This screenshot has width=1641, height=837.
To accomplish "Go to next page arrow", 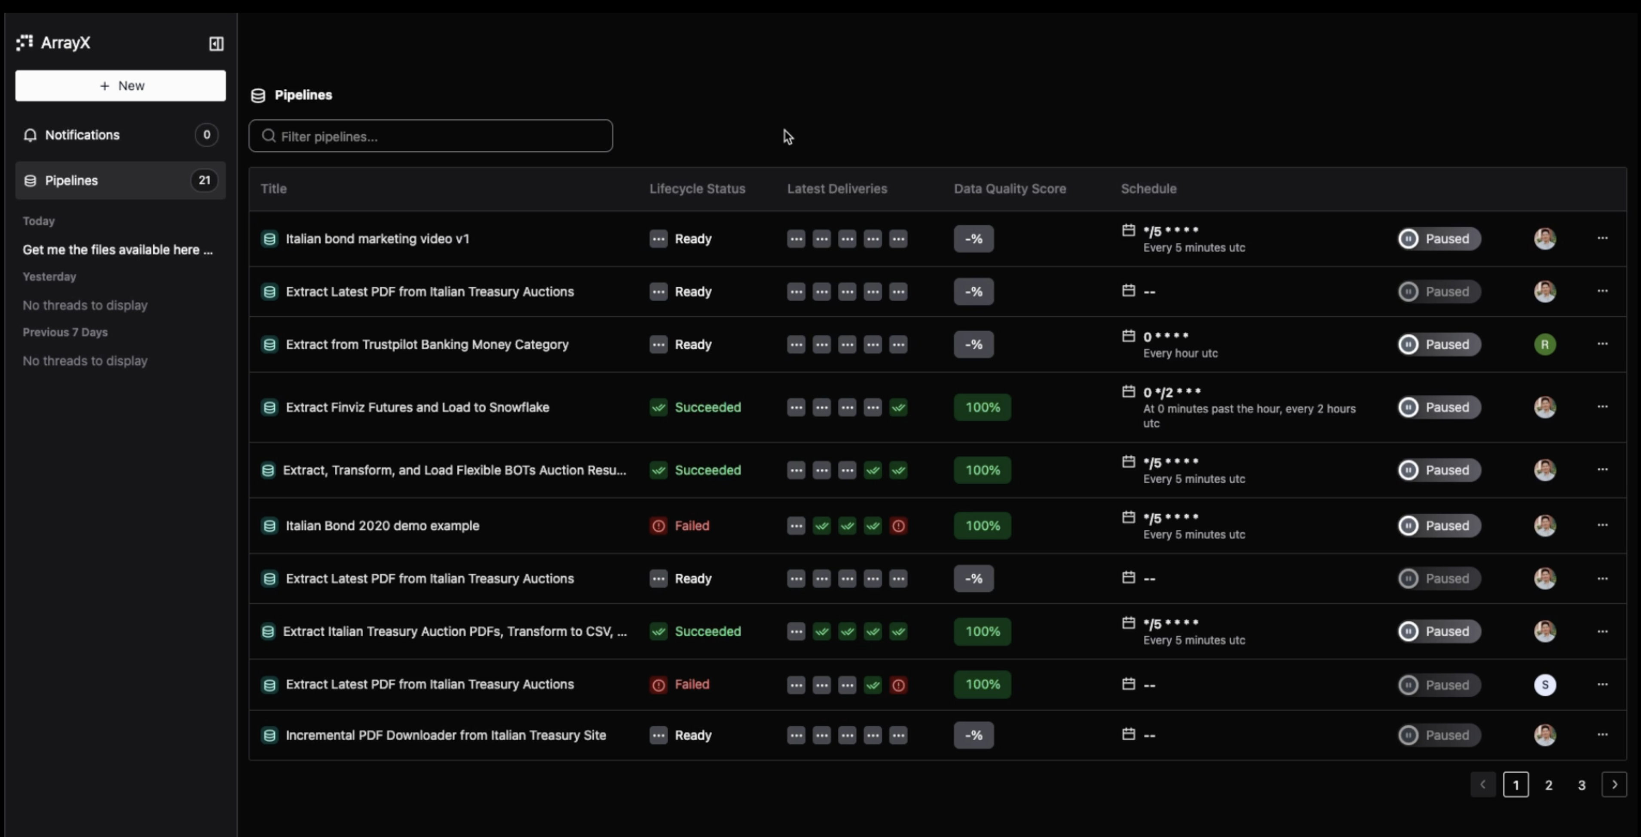I will coord(1613,785).
